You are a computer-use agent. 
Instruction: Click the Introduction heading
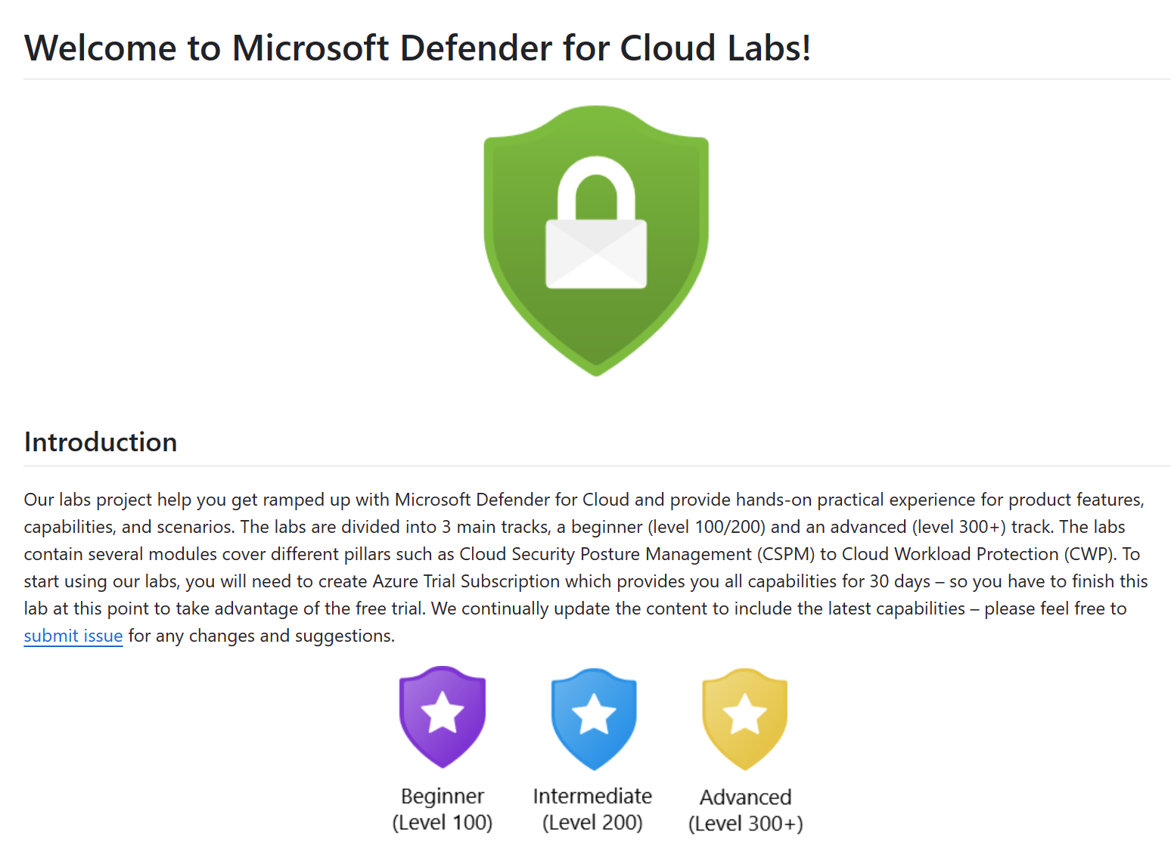click(101, 442)
